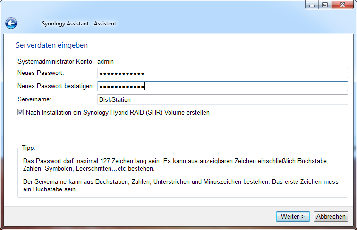Click the Synology Assistant - Assistent title

(x=79, y=24)
